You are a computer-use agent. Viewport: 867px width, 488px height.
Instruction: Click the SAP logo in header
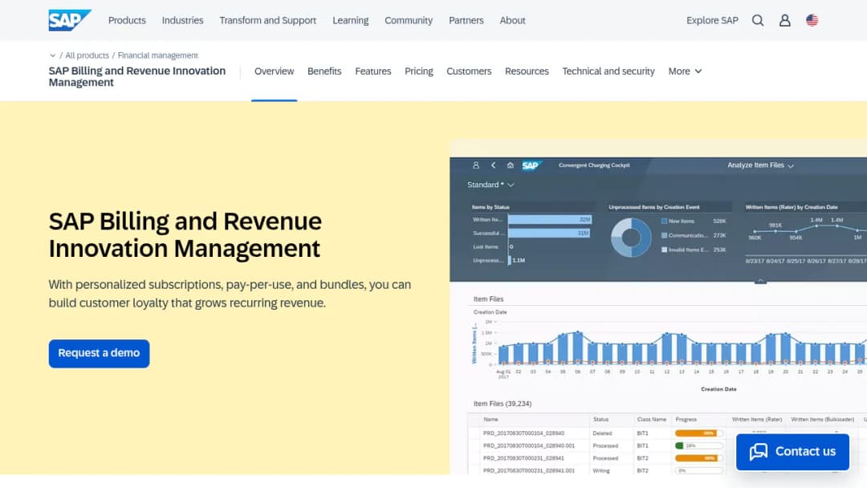[x=69, y=20]
